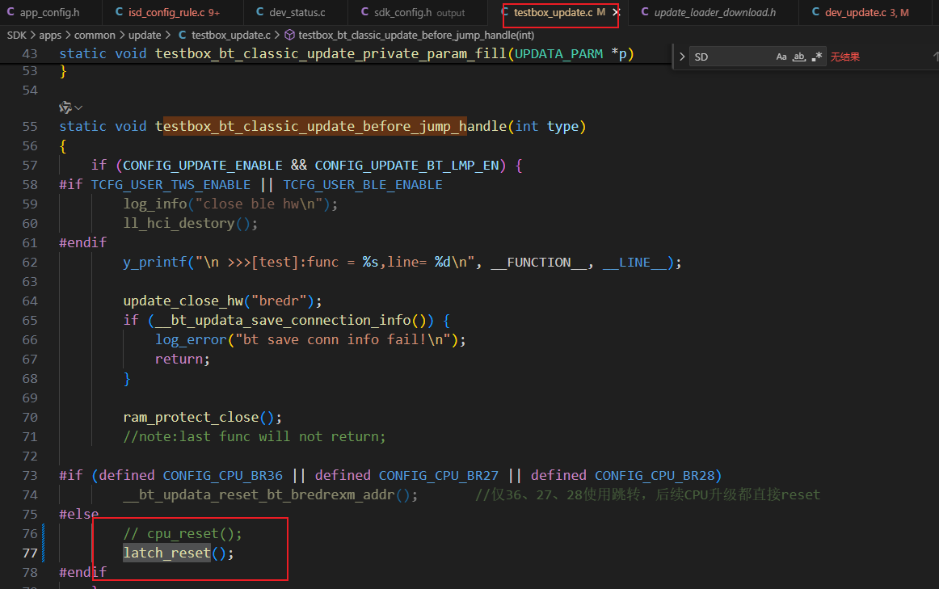Click the note comment on line 71
Viewport: 939px width, 589px height.
coord(255,437)
